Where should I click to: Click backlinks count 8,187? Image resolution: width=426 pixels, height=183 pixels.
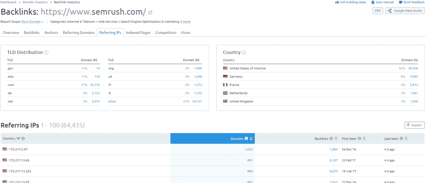(x=333, y=160)
